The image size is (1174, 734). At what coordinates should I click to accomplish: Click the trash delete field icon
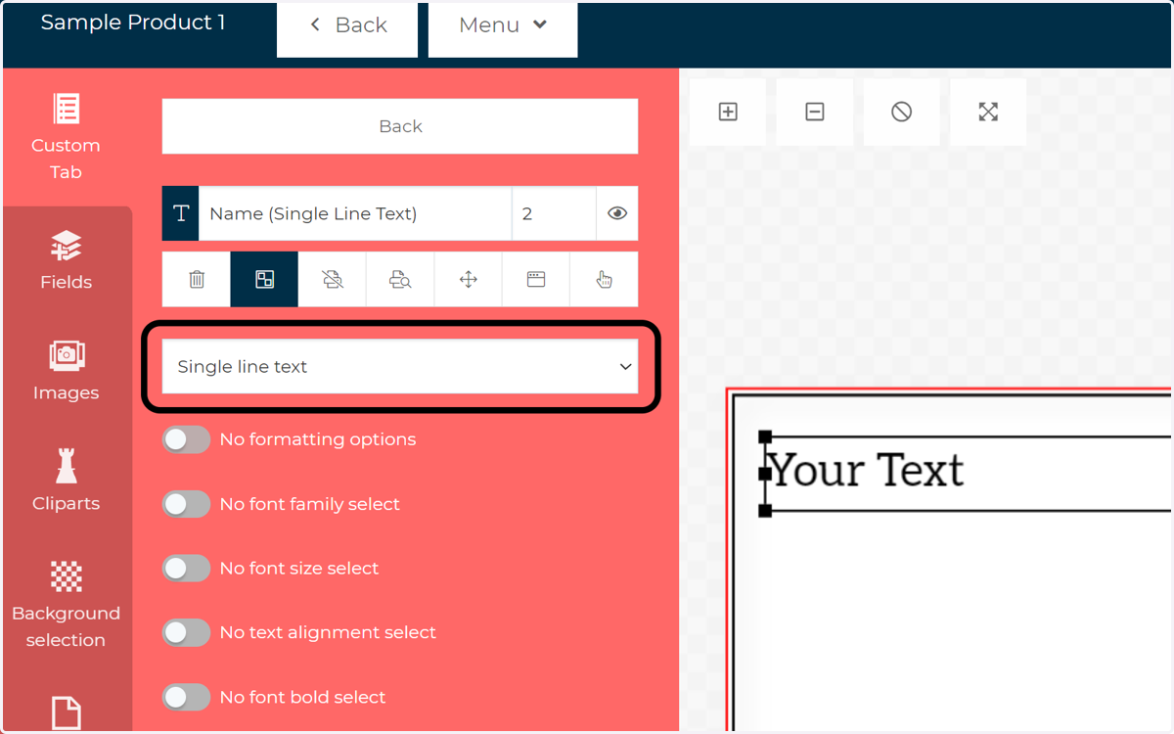point(197,280)
